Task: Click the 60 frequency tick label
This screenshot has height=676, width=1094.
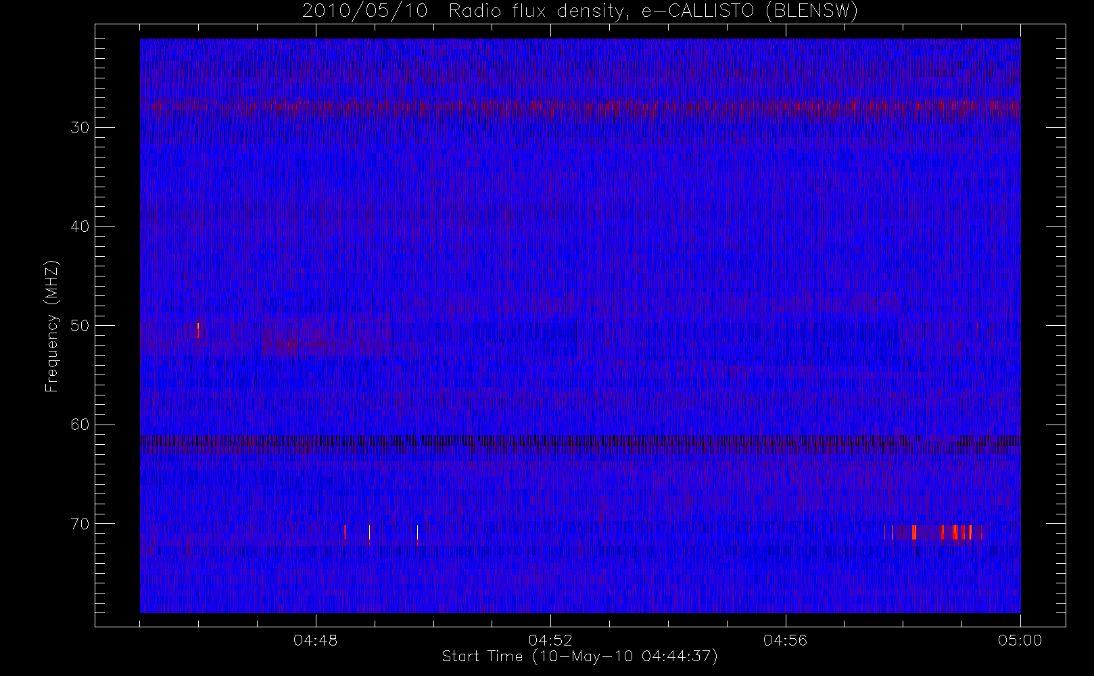Action: click(x=80, y=425)
